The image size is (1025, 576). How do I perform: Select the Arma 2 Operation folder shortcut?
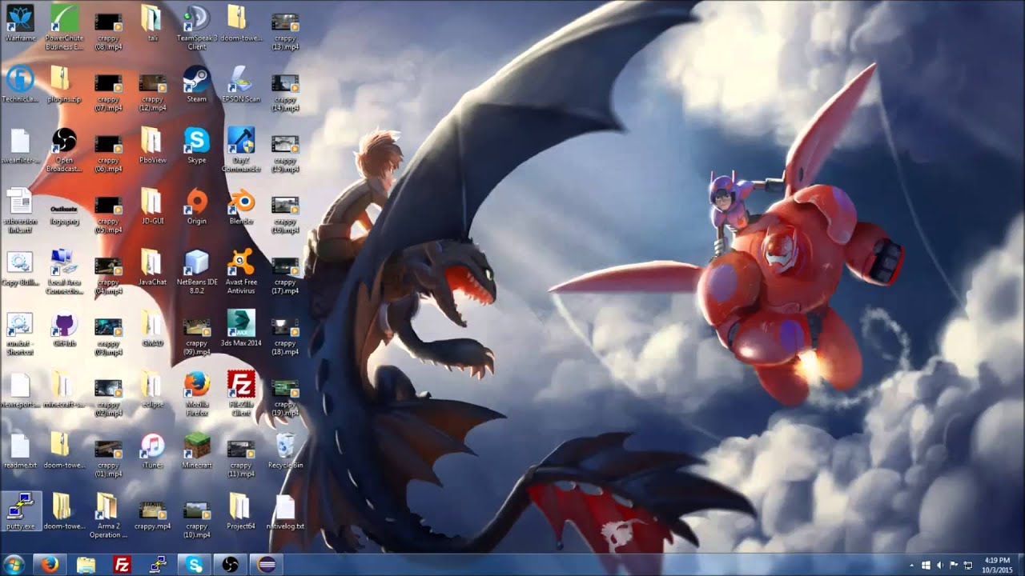(x=108, y=516)
